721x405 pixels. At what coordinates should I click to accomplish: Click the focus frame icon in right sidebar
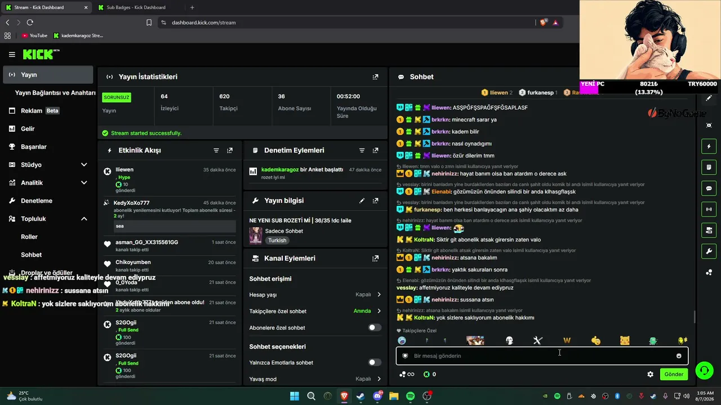click(709, 125)
